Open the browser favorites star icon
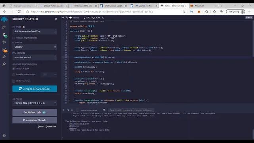This screenshot has height=143, width=254. tap(214, 12)
